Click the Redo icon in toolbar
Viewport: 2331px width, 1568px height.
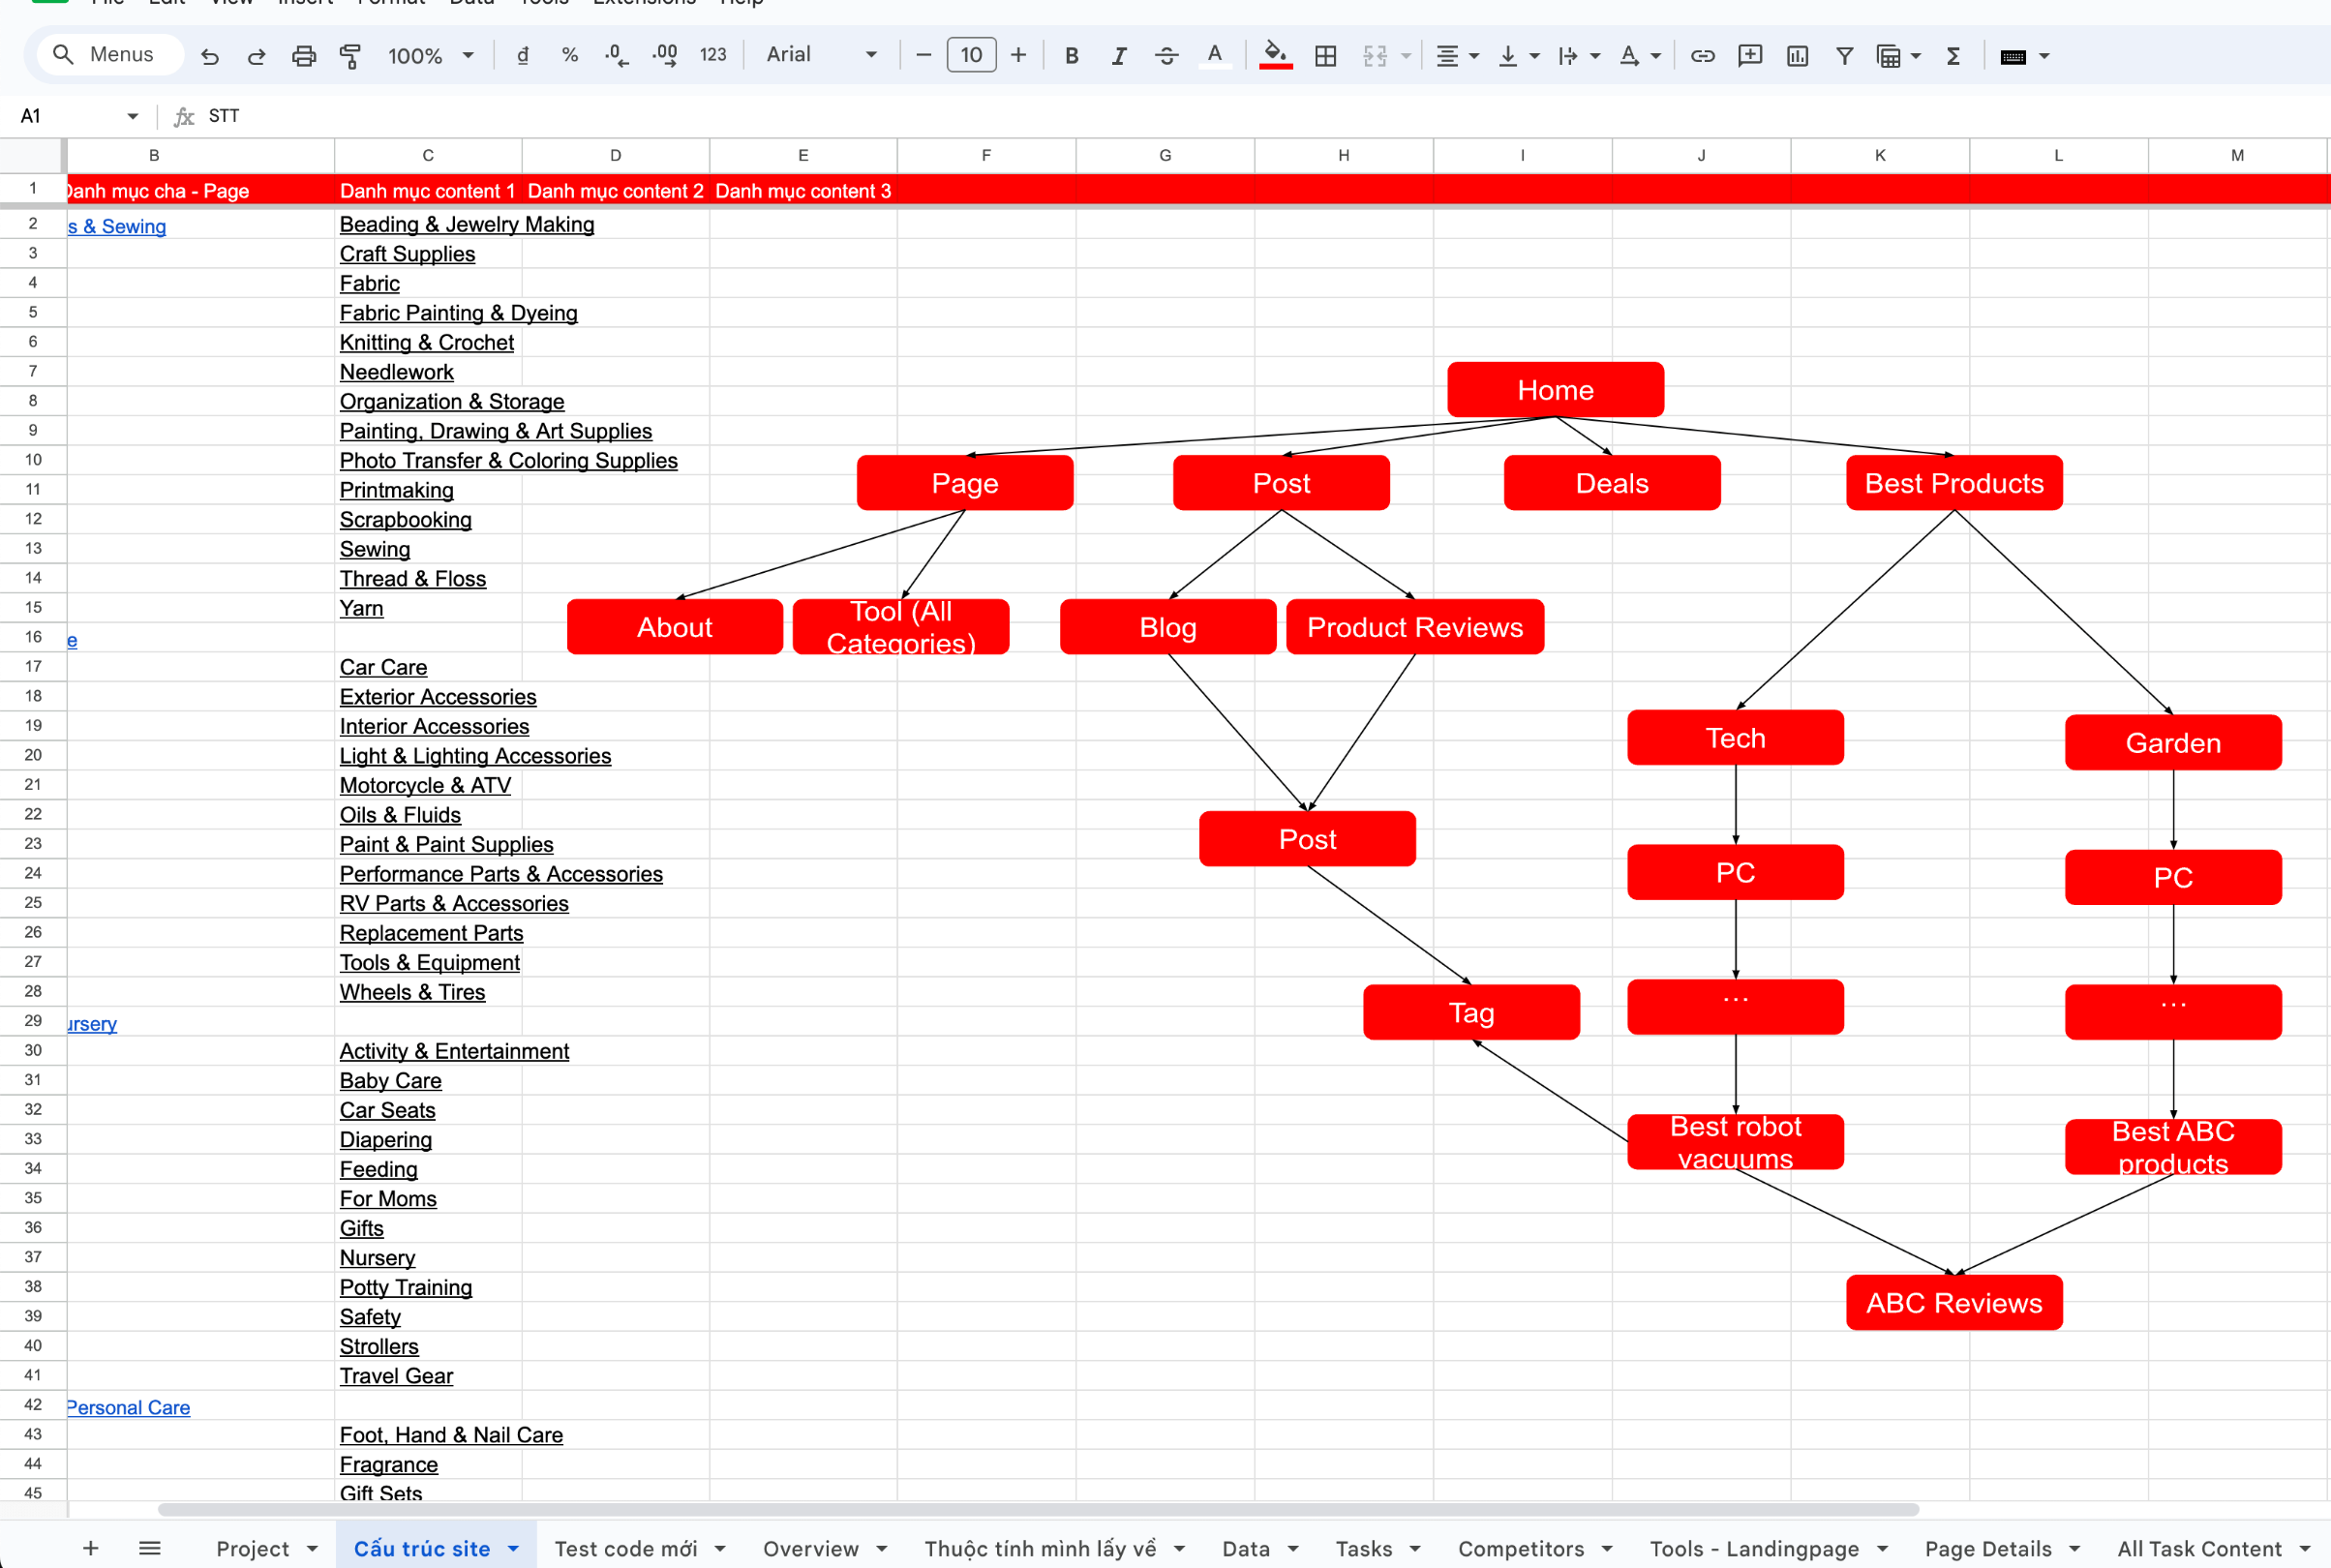(x=257, y=54)
